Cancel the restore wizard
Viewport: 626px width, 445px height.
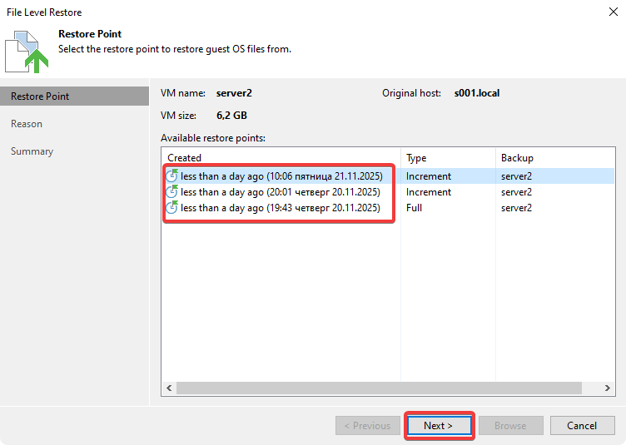click(582, 426)
